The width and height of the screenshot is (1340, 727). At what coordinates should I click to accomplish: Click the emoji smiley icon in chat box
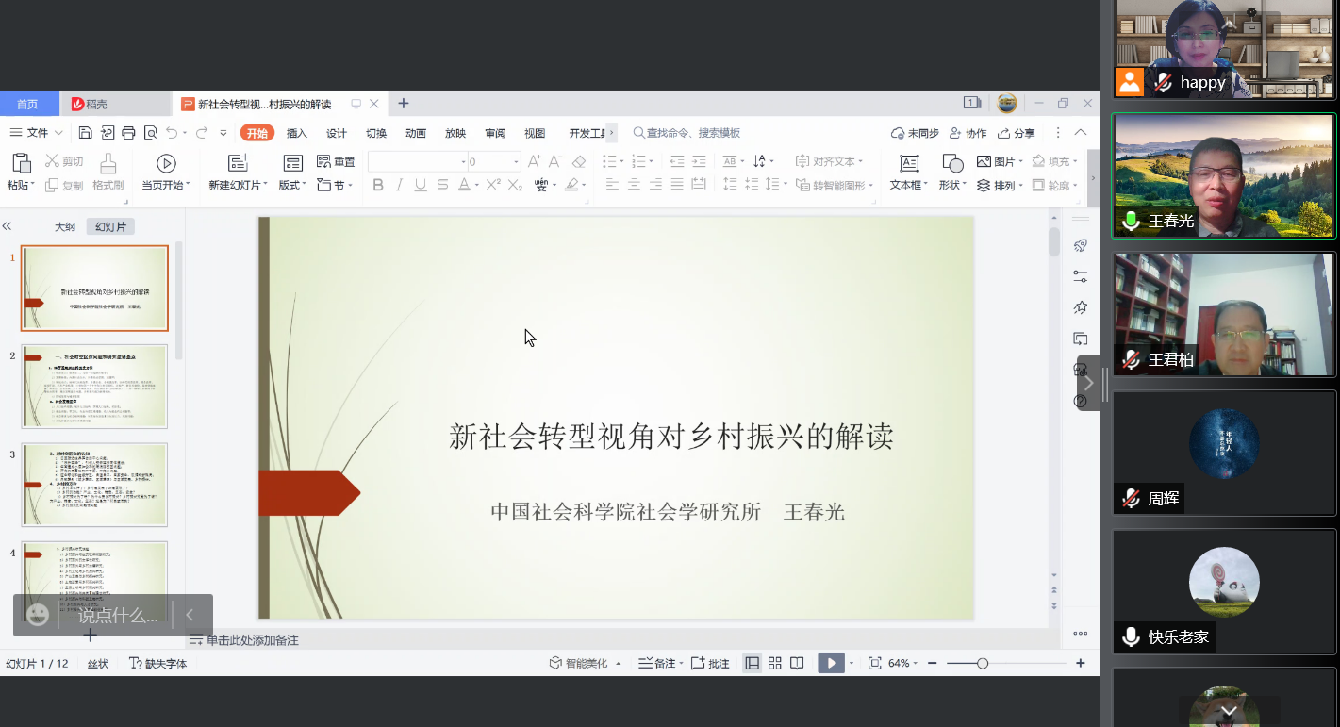pos(38,615)
